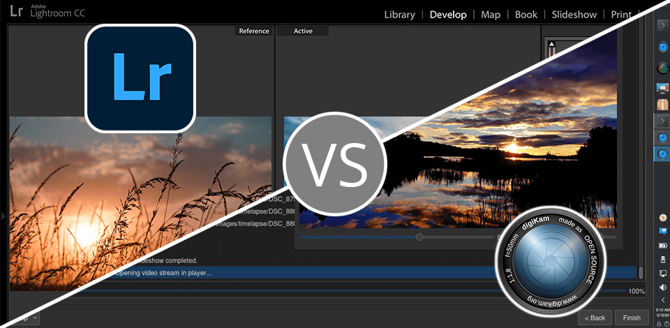This screenshot has width=670, height=328.
Task: Click the < Back button
Action: point(595,318)
